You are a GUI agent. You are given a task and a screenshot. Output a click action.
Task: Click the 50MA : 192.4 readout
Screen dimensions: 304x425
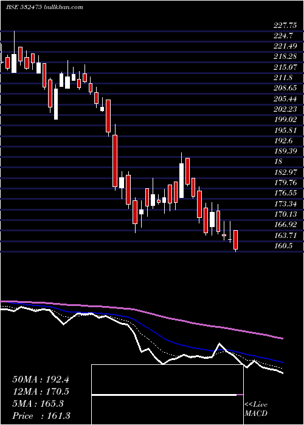coord(41,379)
